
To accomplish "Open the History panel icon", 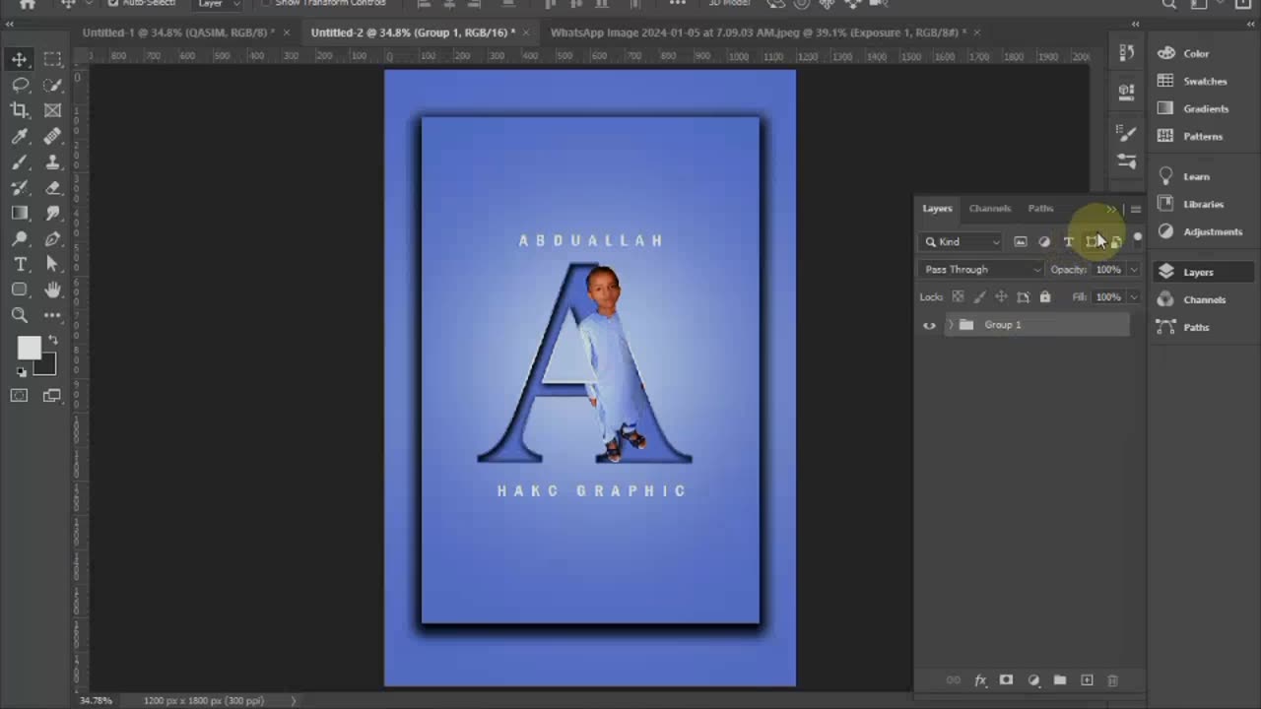I will pos(1127,53).
